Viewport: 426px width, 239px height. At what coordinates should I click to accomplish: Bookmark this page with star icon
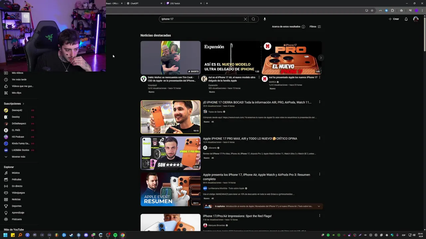coord(372,10)
